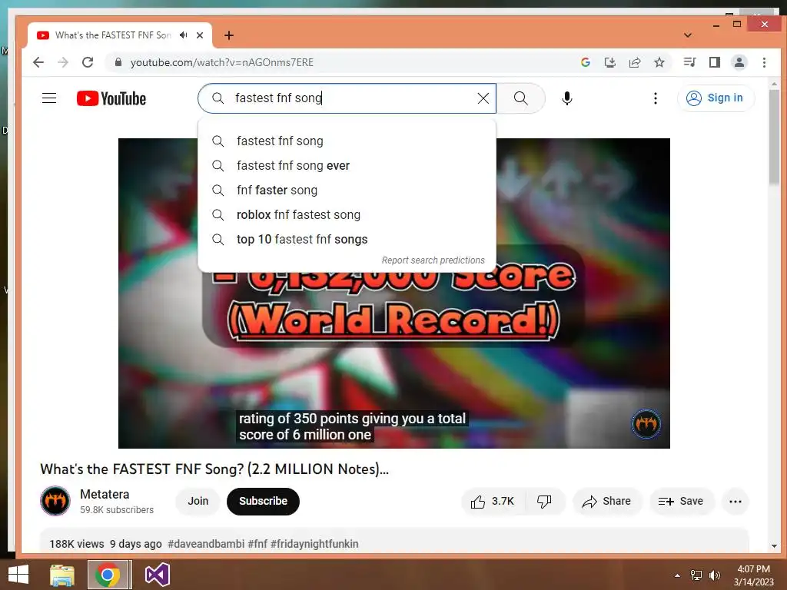Click the Sign in button
This screenshot has width=787, height=590.
tap(716, 98)
